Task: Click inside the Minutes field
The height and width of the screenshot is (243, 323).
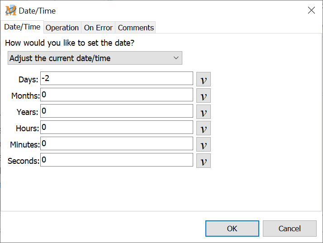Action: [116, 143]
